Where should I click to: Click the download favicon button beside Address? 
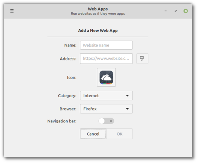point(142,59)
